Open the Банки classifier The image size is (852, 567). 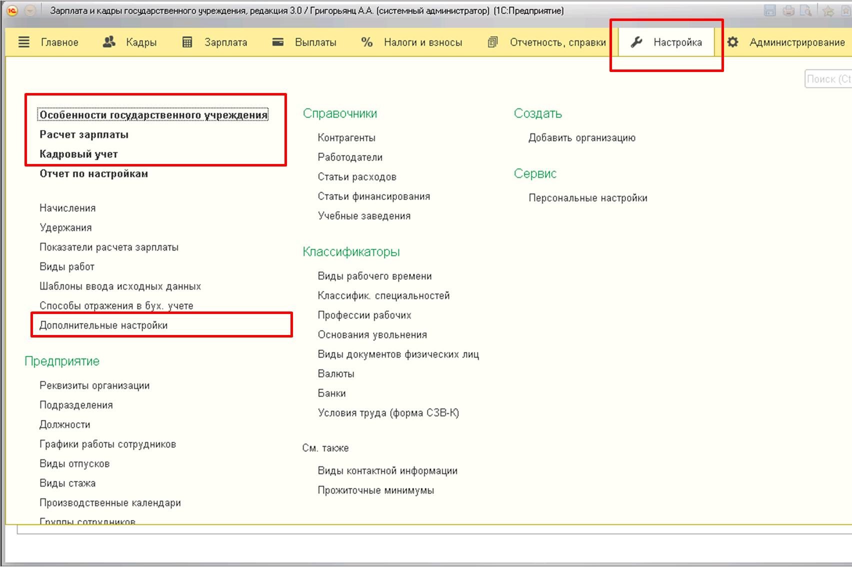331,393
